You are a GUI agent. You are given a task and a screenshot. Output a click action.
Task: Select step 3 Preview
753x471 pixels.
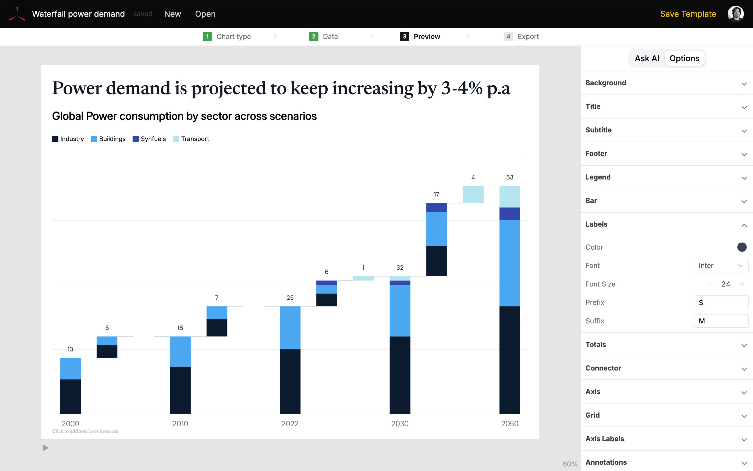420,36
